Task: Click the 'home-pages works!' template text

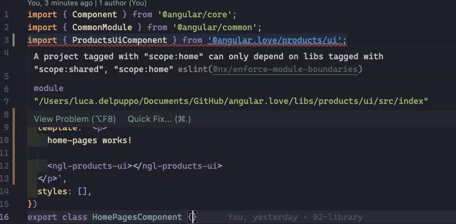Action: (x=90, y=141)
